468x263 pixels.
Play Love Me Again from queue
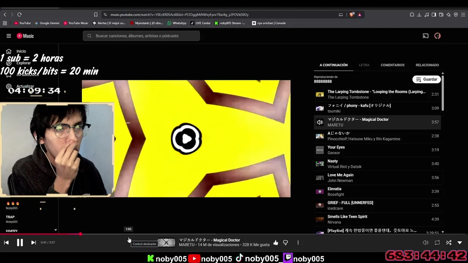(x=377, y=178)
